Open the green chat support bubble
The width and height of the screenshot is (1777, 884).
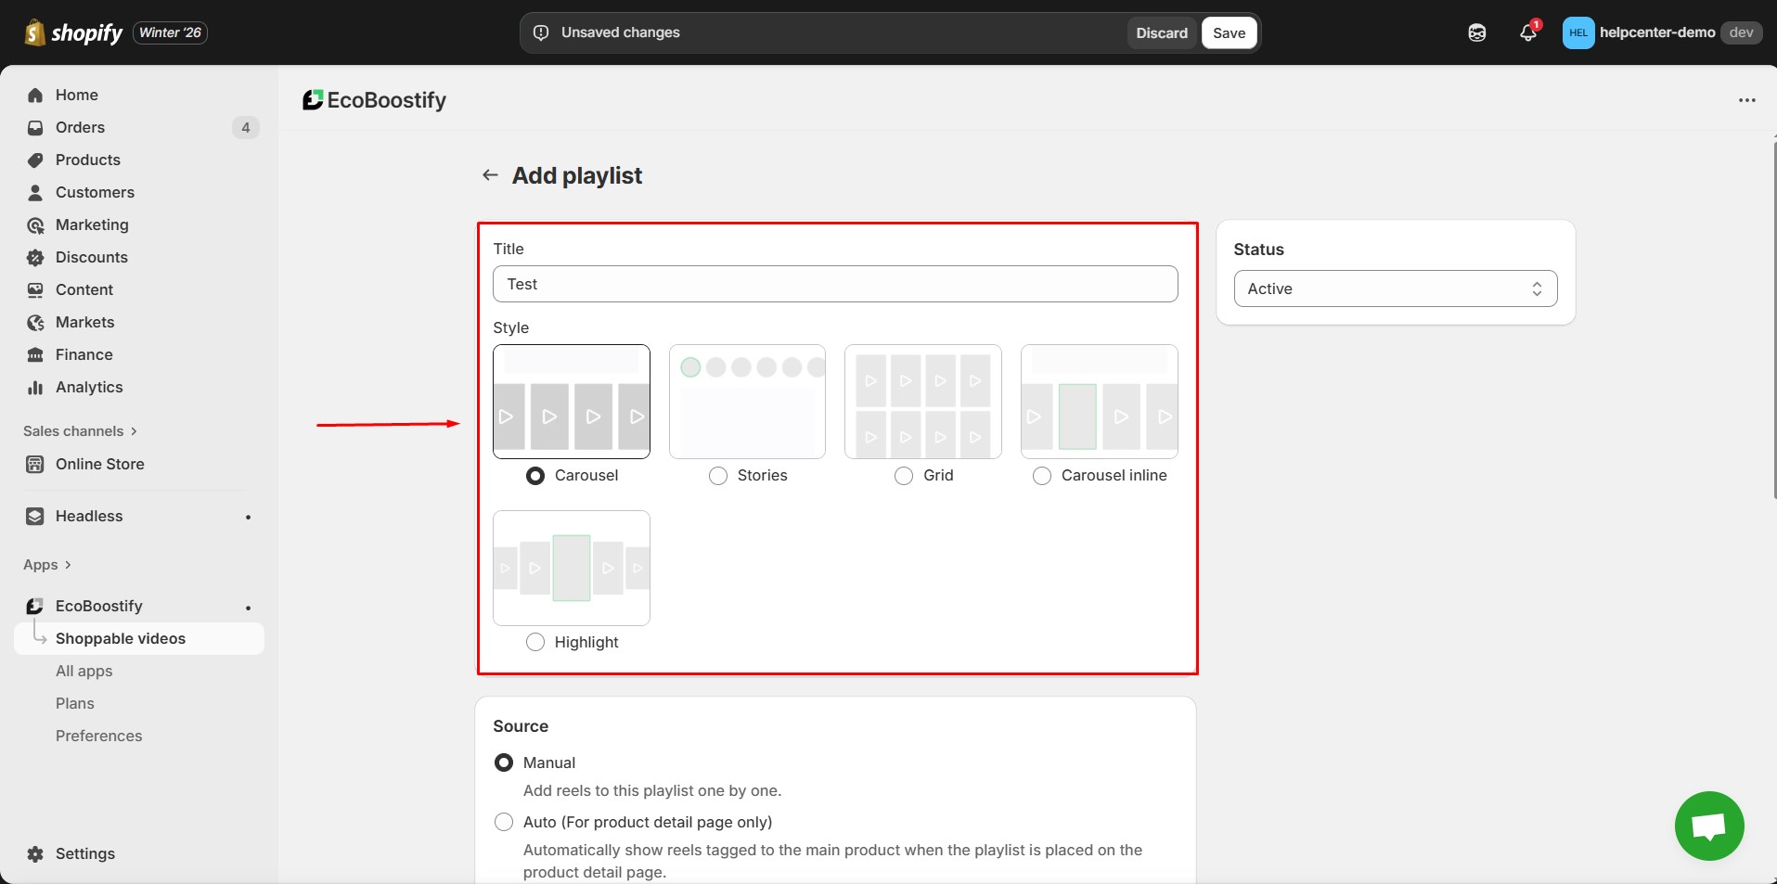point(1708,826)
